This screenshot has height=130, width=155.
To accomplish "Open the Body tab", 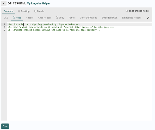I will pos(60,18).
